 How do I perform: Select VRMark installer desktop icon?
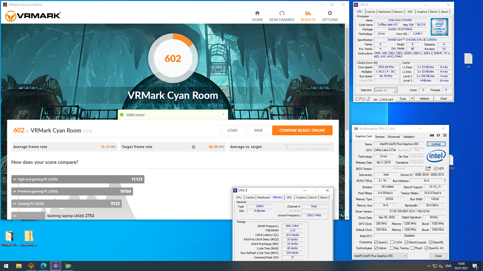[x=9, y=238]
